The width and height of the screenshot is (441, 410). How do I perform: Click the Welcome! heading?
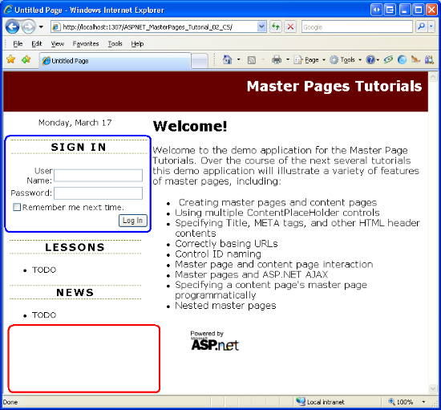190,126
